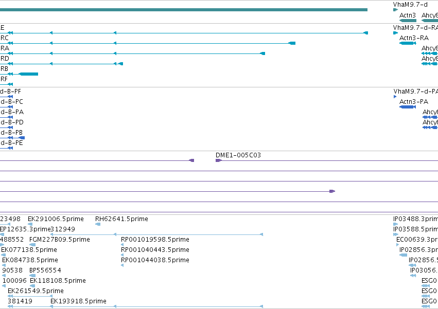The image size is (438, 309).
Task: Select the d-B-PC protein label
Action: pos(12,102)
